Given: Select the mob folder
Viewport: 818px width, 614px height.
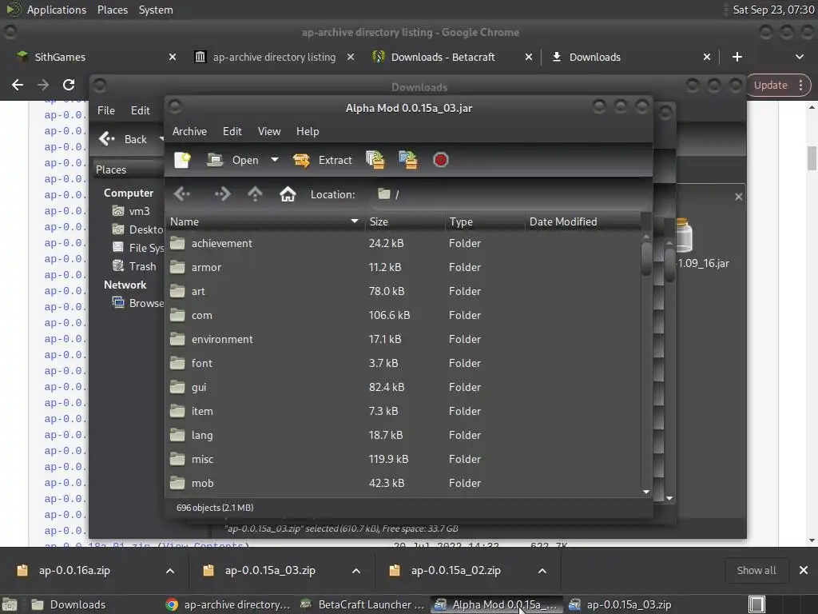Looking at the screenshot, I should (x=403, y=484).
